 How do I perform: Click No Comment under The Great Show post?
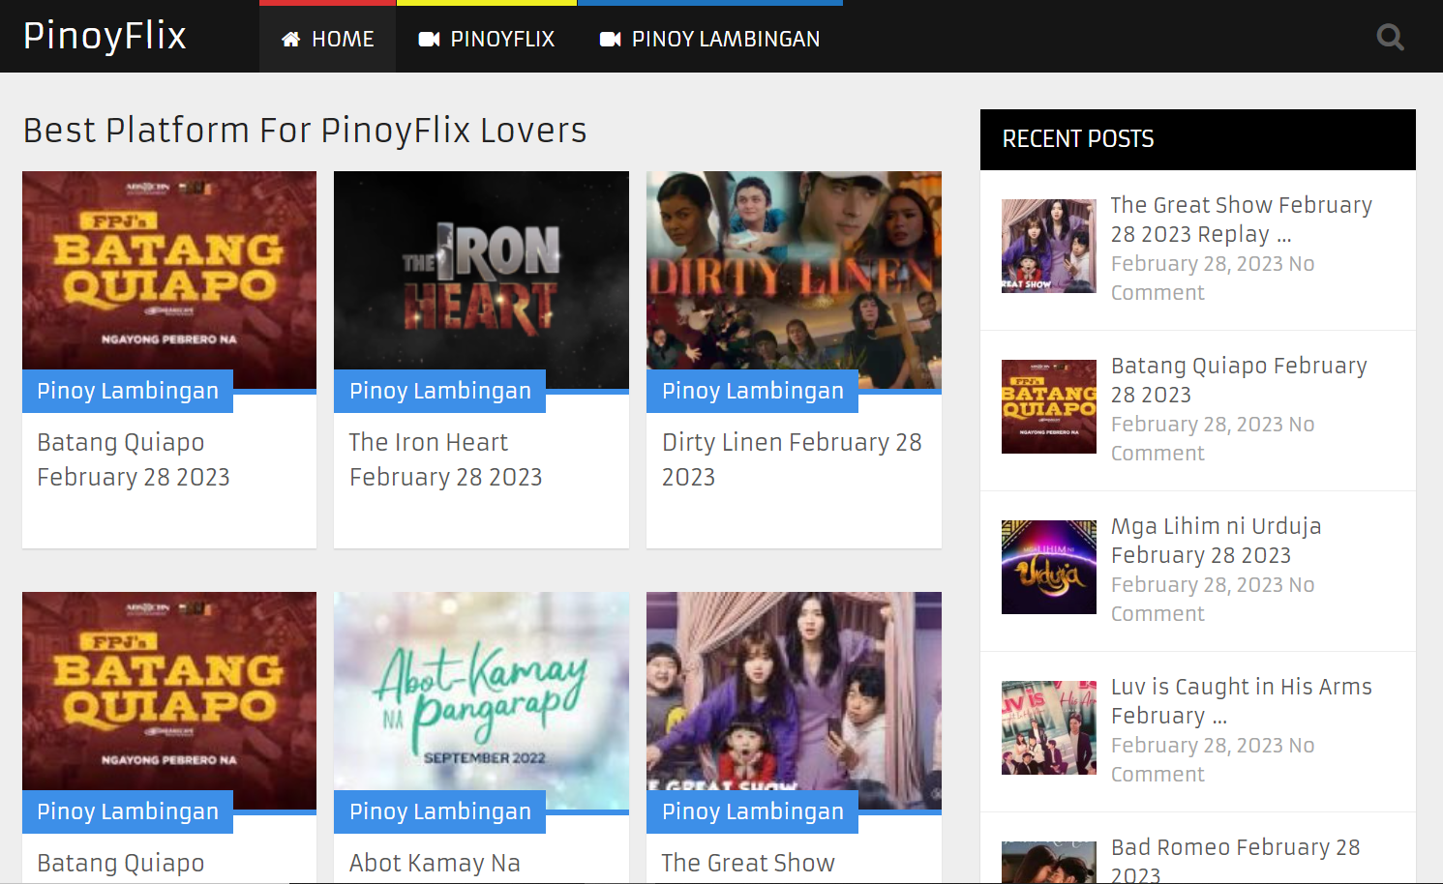click(x=1213, y=279)
